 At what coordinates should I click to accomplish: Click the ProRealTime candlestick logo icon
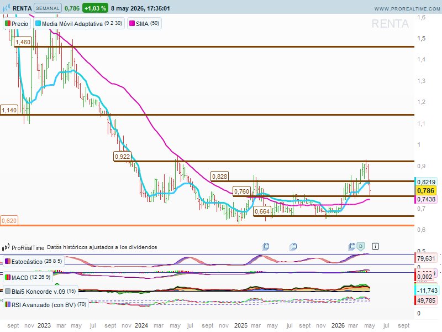tap(6, 247)
